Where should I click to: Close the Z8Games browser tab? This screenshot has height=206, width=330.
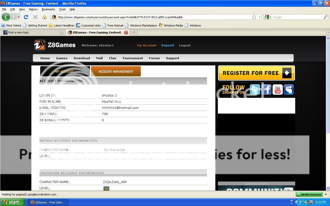tap(126, 32)
